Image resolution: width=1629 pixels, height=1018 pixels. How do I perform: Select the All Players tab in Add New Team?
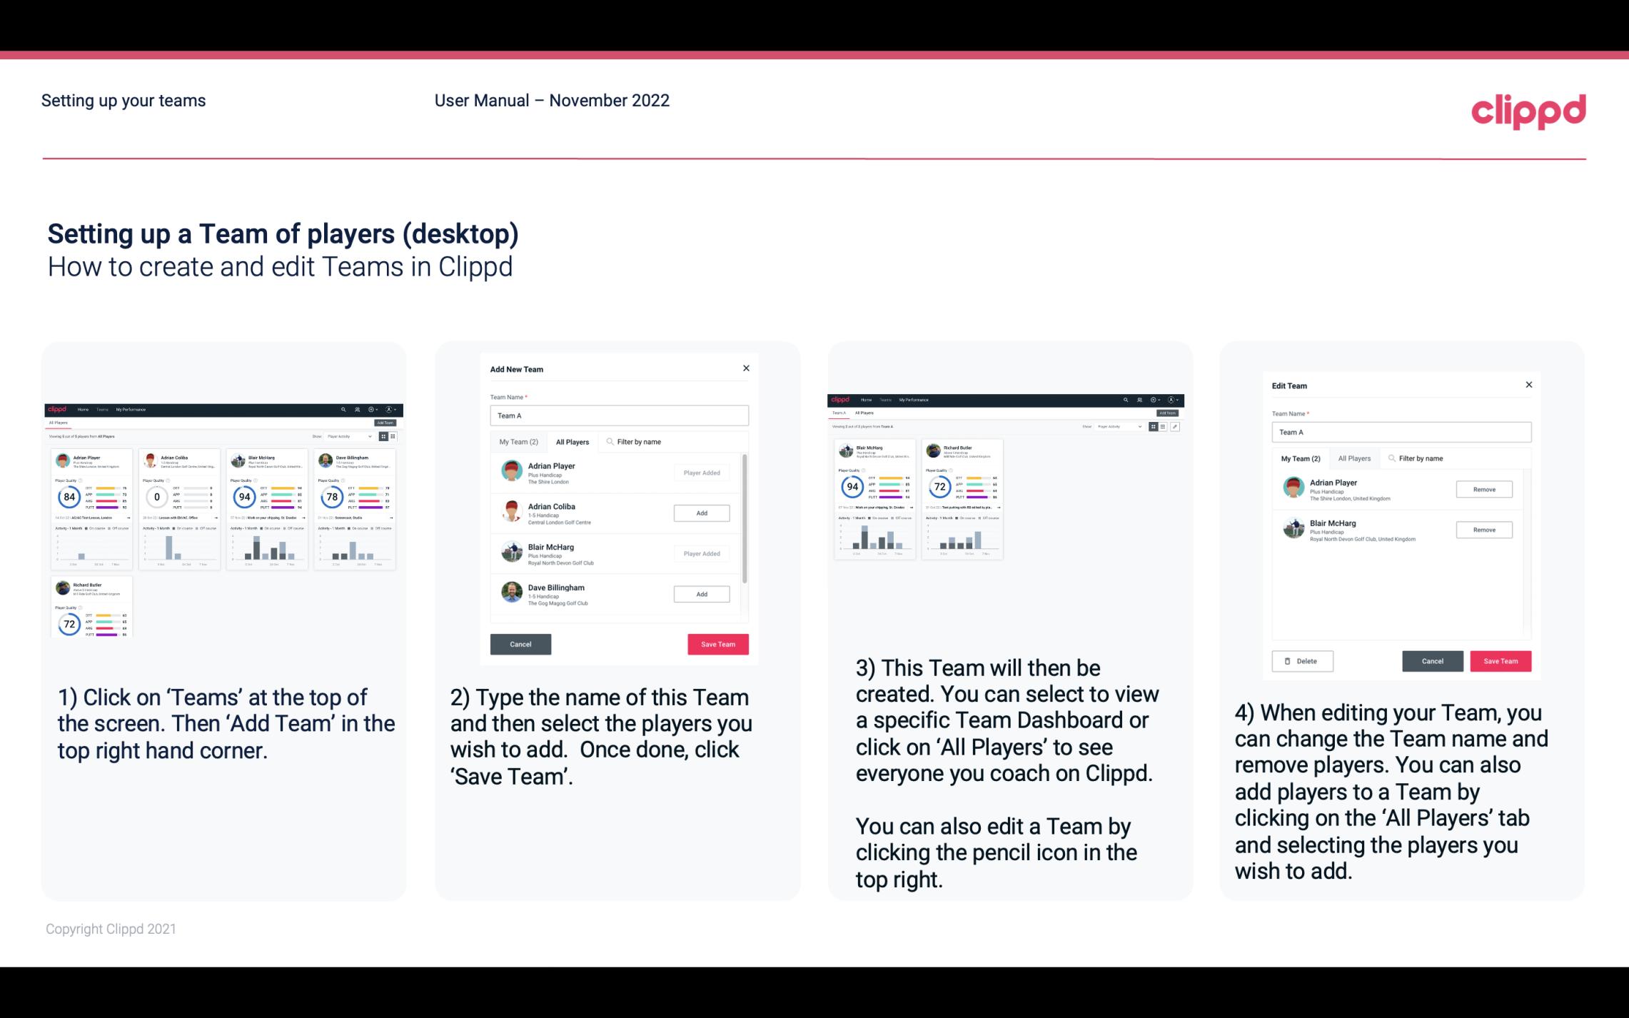573,441
